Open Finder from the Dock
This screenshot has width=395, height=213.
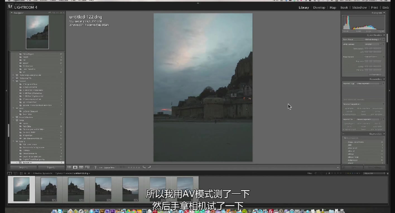point(54,211)
